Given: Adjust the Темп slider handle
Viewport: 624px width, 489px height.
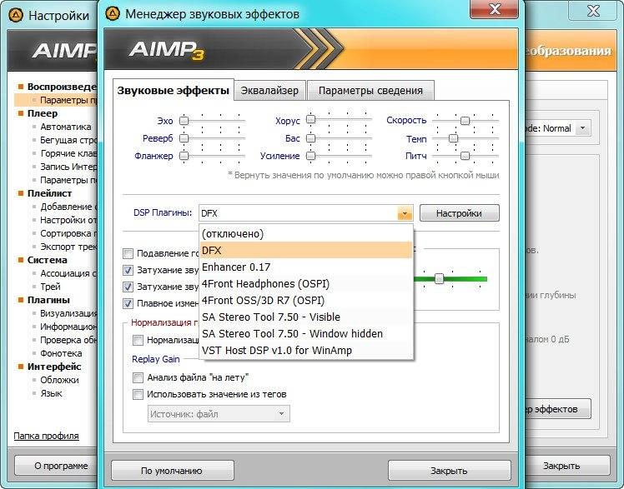Looking at the screenshot, I should pos(453,138).
